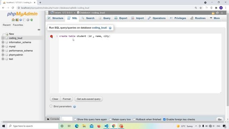Image resolution: width=229 pixels, height=129 pixels.
Task: Expand the information_schema database node
Action: (x=3, y=42)
